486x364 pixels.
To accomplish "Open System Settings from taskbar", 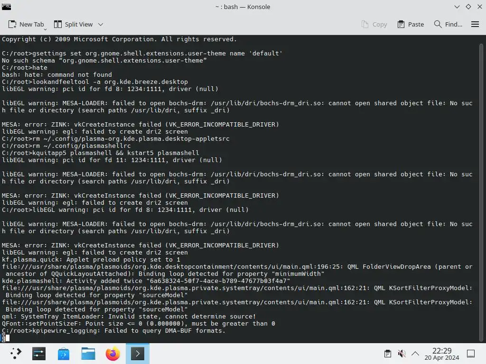I will pyautogui.click(x=39, y=354).
